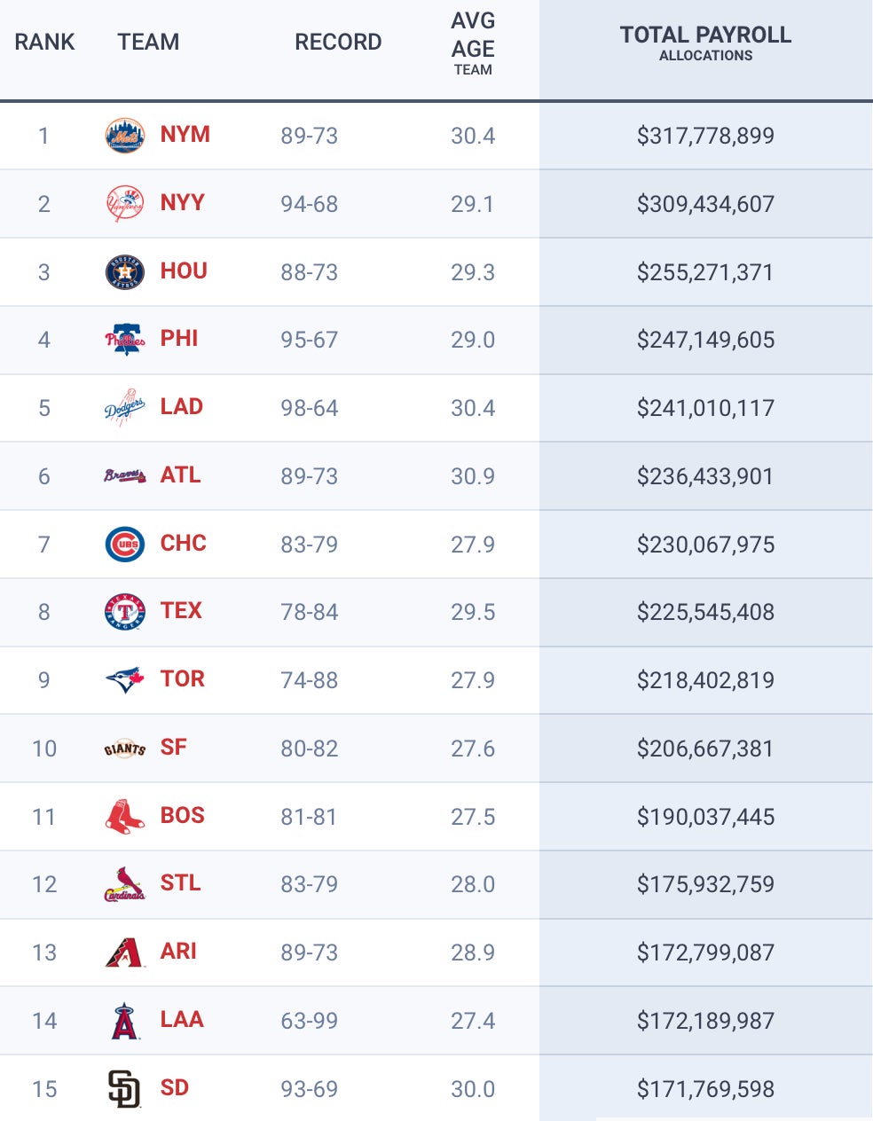The width and height of the screenshot is (873, 1121).
Task: Open the BOS team link
Action: 182,816
